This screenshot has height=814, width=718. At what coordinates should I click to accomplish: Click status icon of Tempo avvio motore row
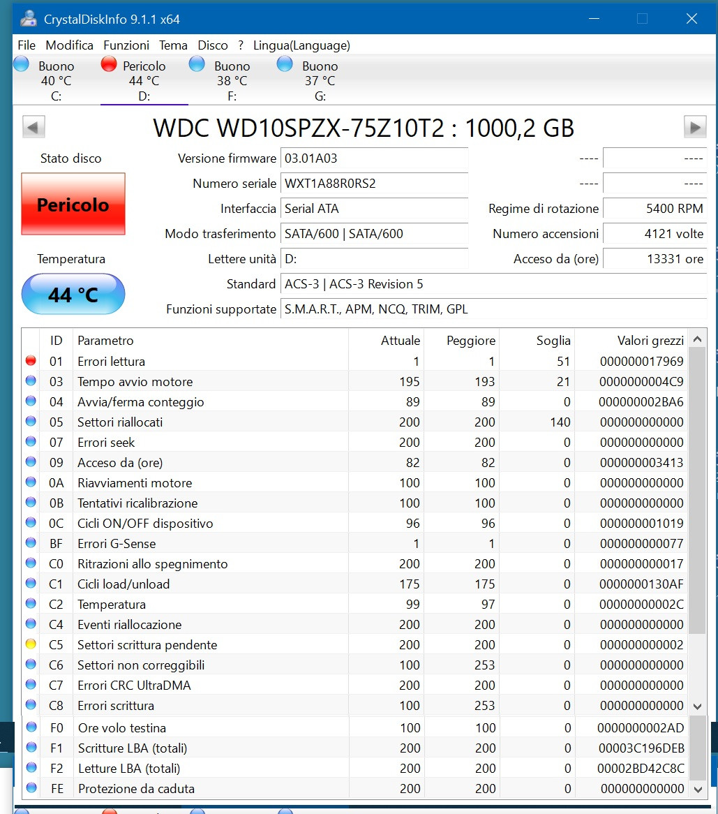pos(31,380)
